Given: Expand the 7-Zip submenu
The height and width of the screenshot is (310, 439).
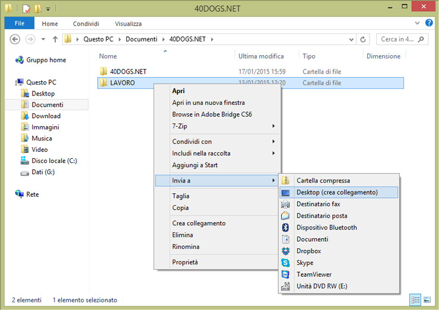Looking at the screenshot, I should pos(273,126).
